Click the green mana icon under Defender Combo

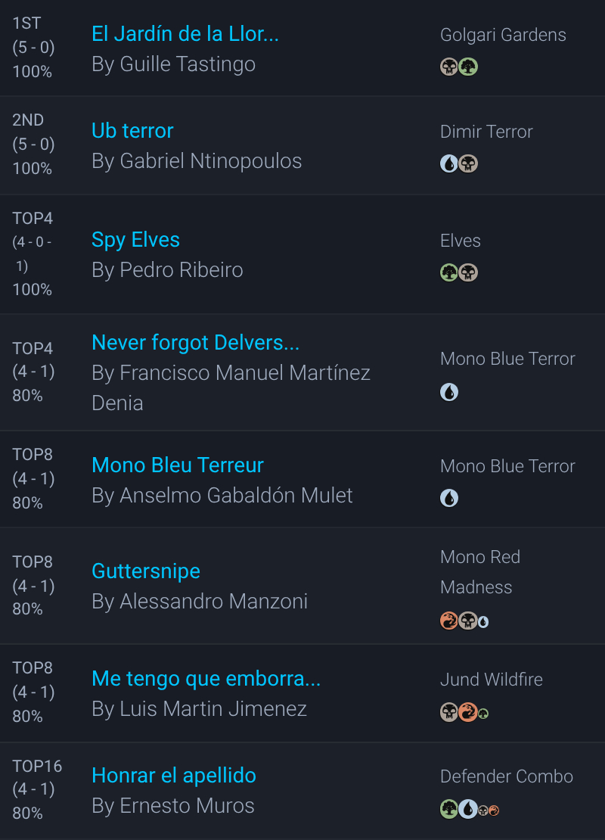(449, 809)
